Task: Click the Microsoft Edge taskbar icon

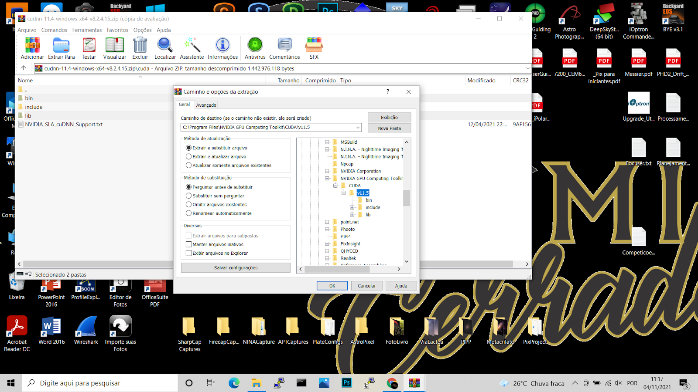Action: (x=234, y=383)
